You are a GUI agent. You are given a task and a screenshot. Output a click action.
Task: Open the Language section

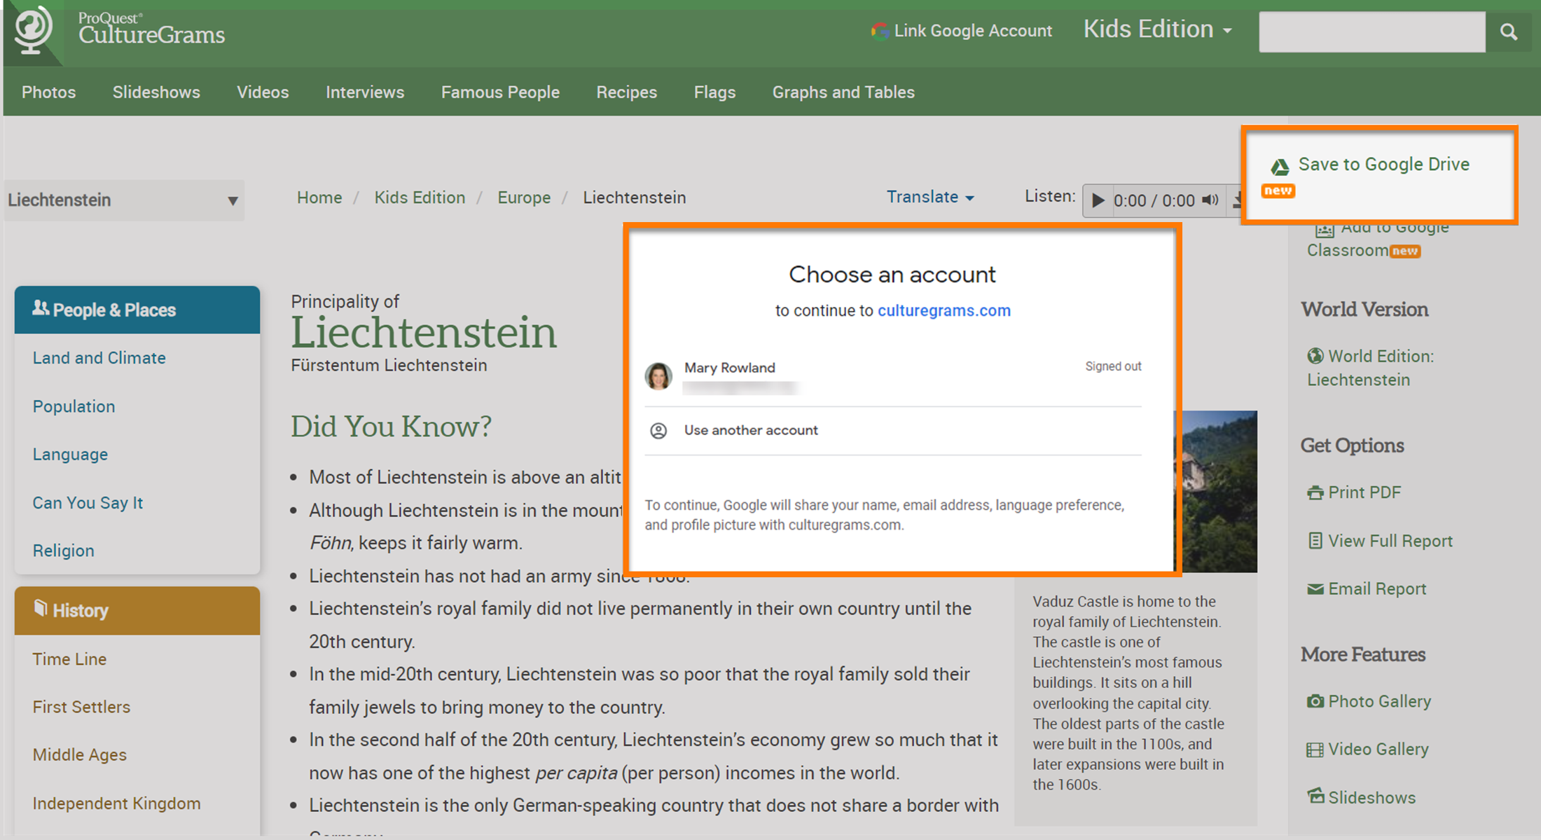70,454
